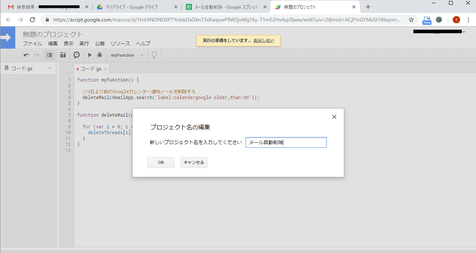
Task: Open the 編集 menu
Action: pyautogui.click(x=53, y=43)
